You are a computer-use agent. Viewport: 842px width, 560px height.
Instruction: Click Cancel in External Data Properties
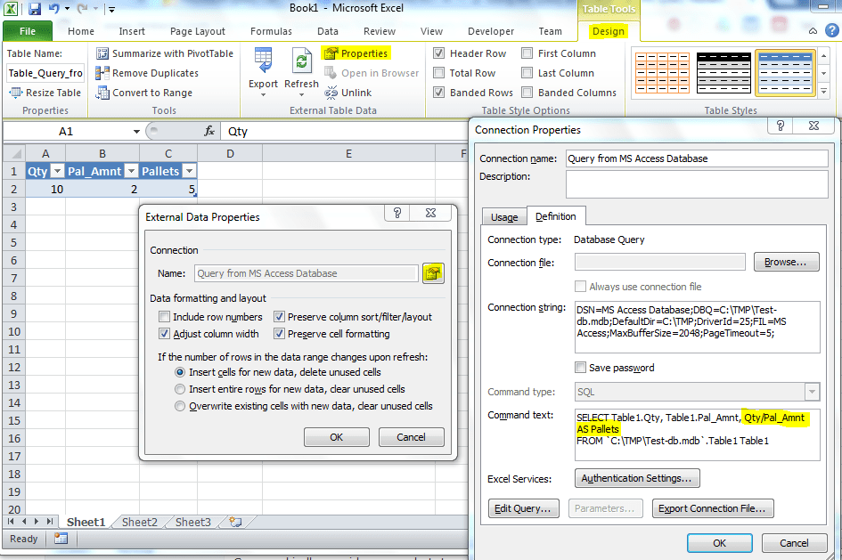pos(411,437)
